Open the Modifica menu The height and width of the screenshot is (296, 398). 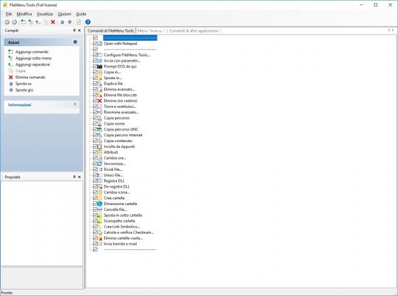[x=24, y=14]
